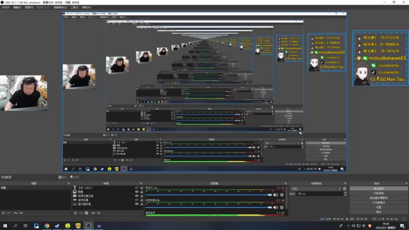Open Chrome from the taskbar
The height and width of the screenshot is (230, 409).
coord(47,226)
